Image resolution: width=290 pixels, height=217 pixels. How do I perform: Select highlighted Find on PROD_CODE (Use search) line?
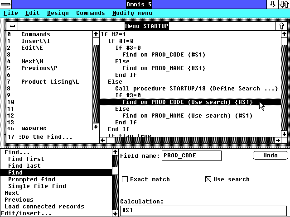[190, 102]
